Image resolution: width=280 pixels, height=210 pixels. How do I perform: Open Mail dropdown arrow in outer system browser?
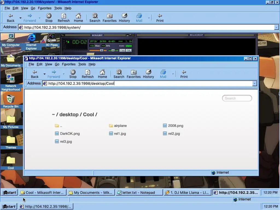click(149, 18)
